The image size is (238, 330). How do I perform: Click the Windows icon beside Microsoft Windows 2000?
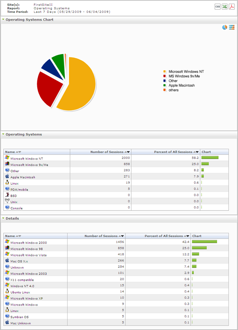(x=7, y=242)
